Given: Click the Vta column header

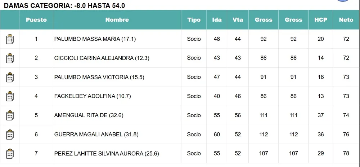Looking at the screenshot, I should [238, 20].
